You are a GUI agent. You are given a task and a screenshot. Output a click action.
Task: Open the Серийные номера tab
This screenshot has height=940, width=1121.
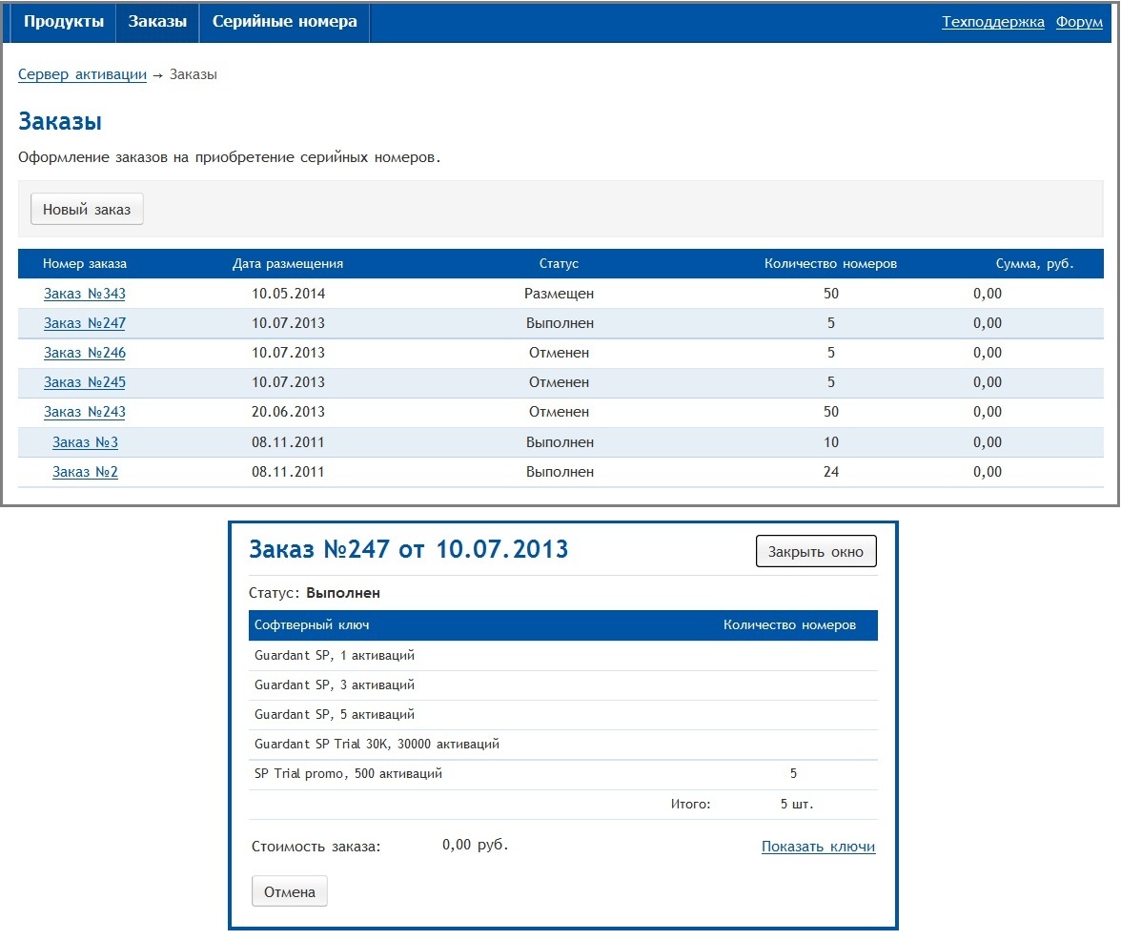point(284,22)
